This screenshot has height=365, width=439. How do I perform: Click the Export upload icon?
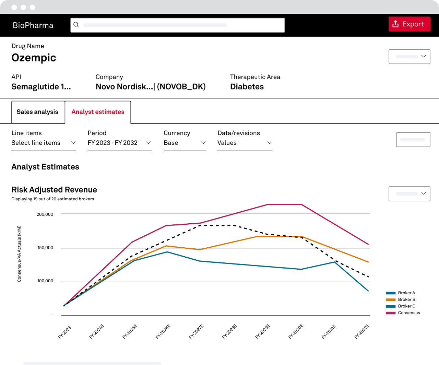395,24
